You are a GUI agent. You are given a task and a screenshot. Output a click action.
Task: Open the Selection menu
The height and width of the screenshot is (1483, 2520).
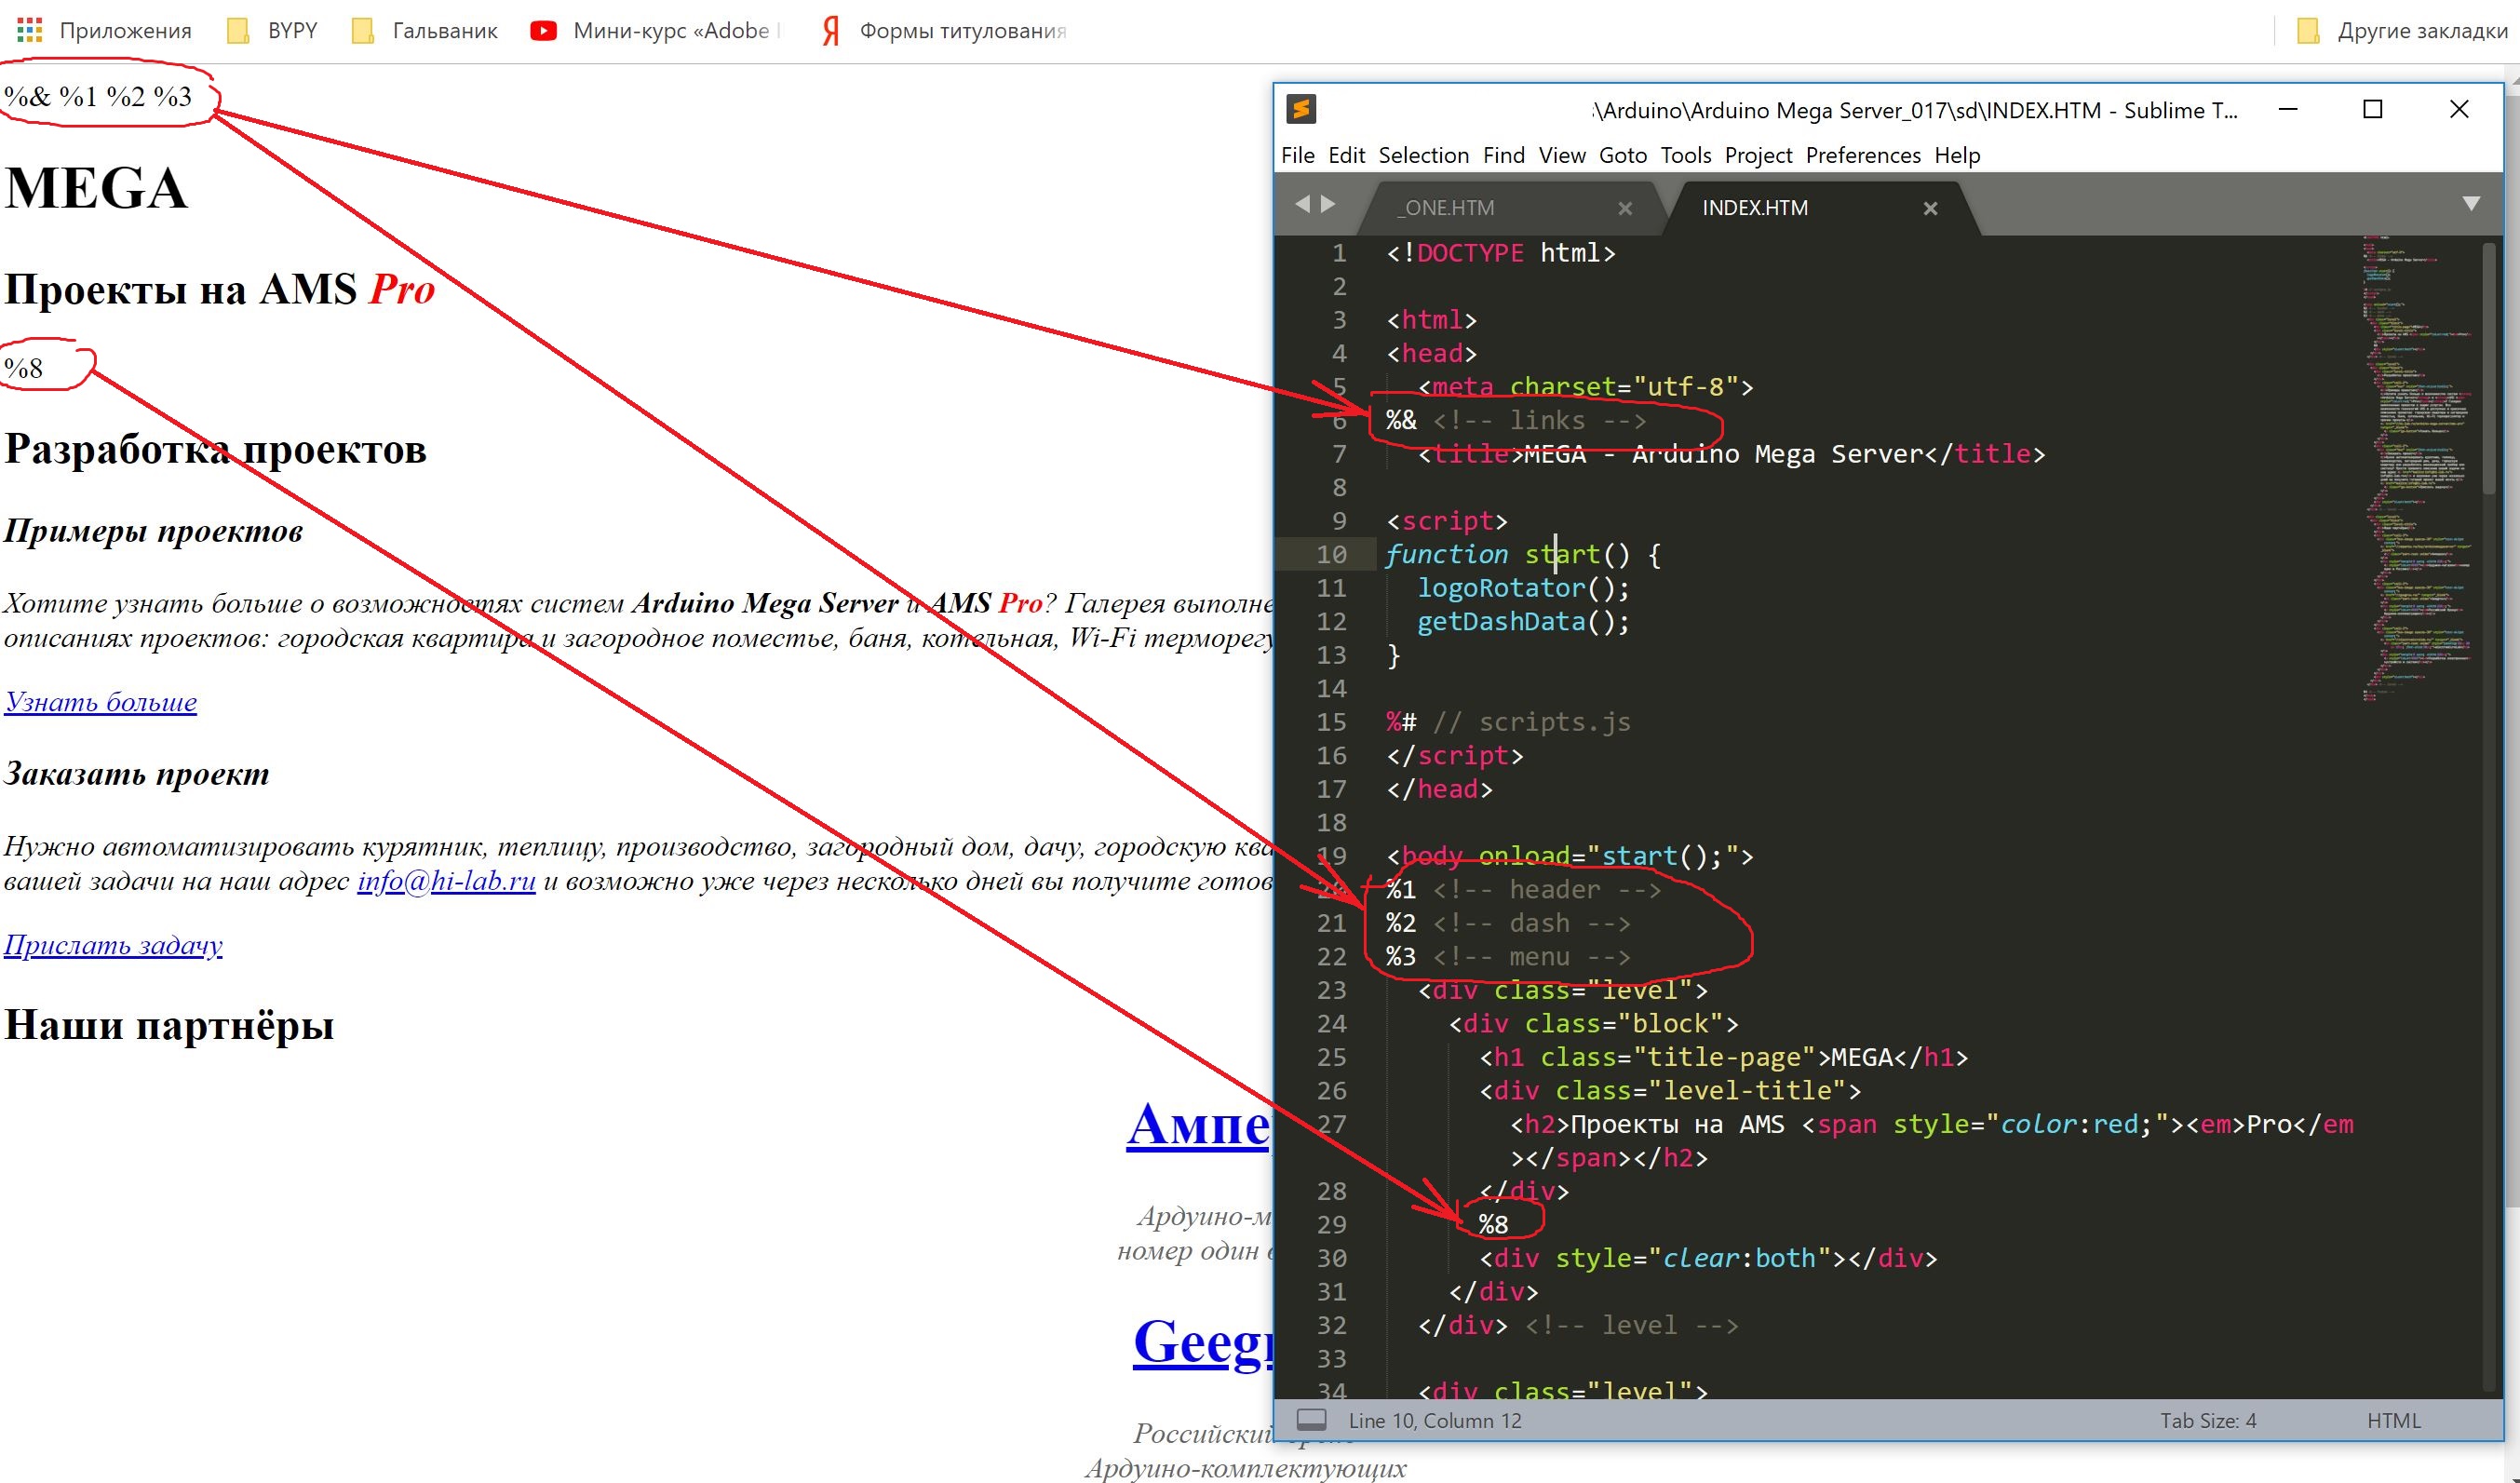click(x=1423, y=155)
